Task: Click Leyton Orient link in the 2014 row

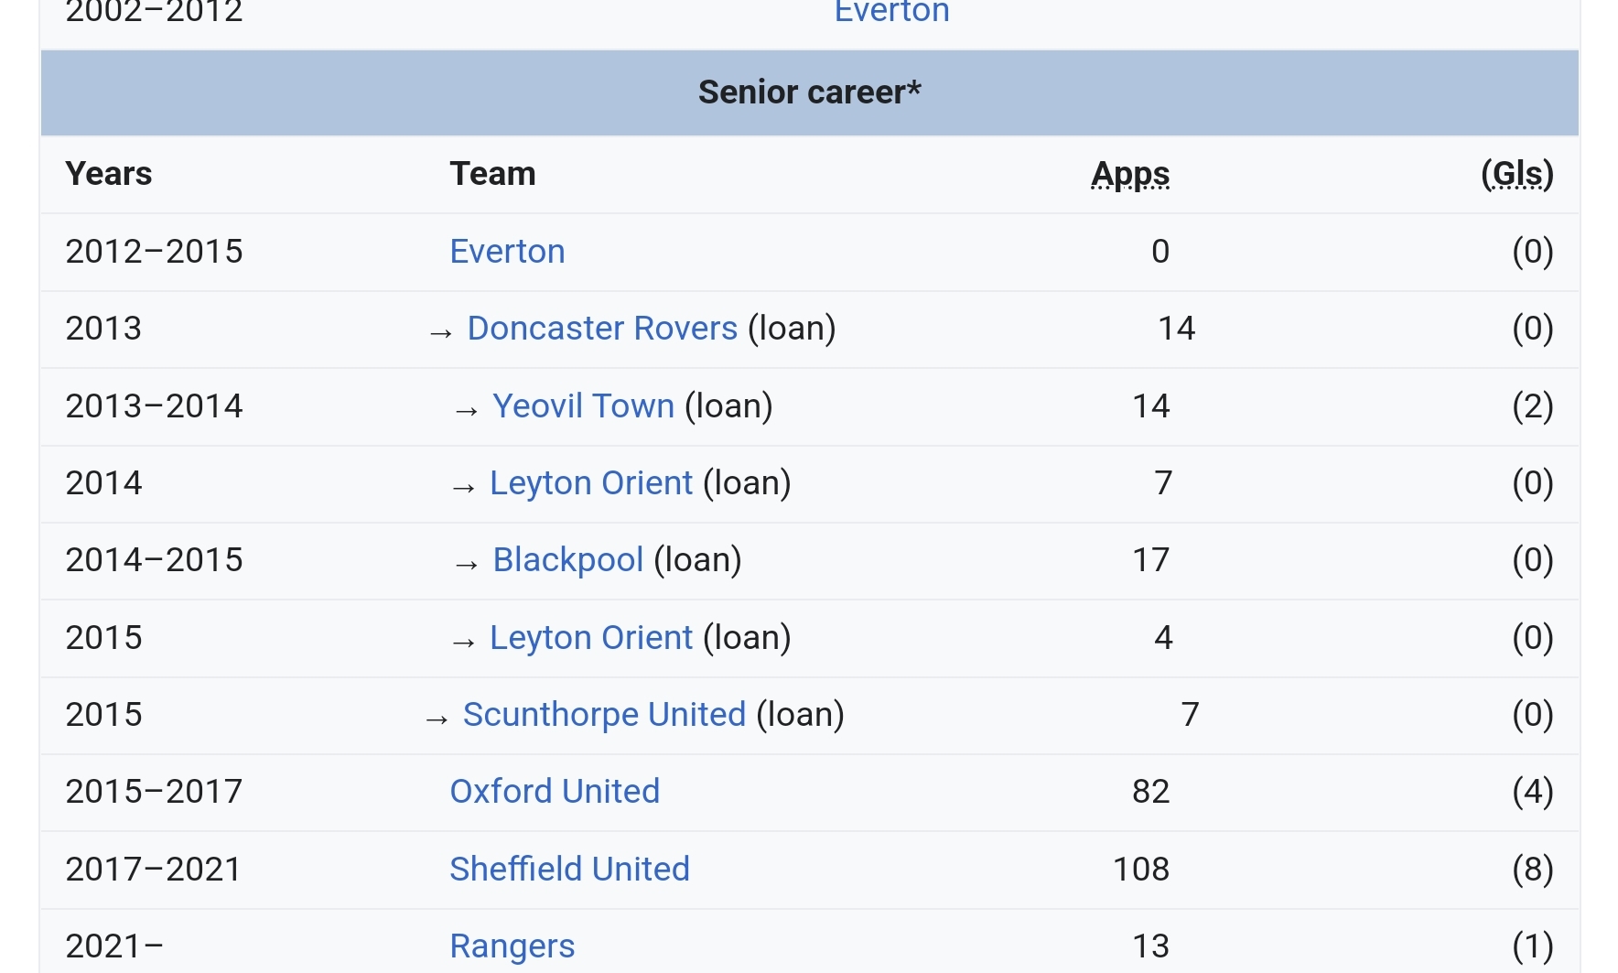Action: click(591, 483)
